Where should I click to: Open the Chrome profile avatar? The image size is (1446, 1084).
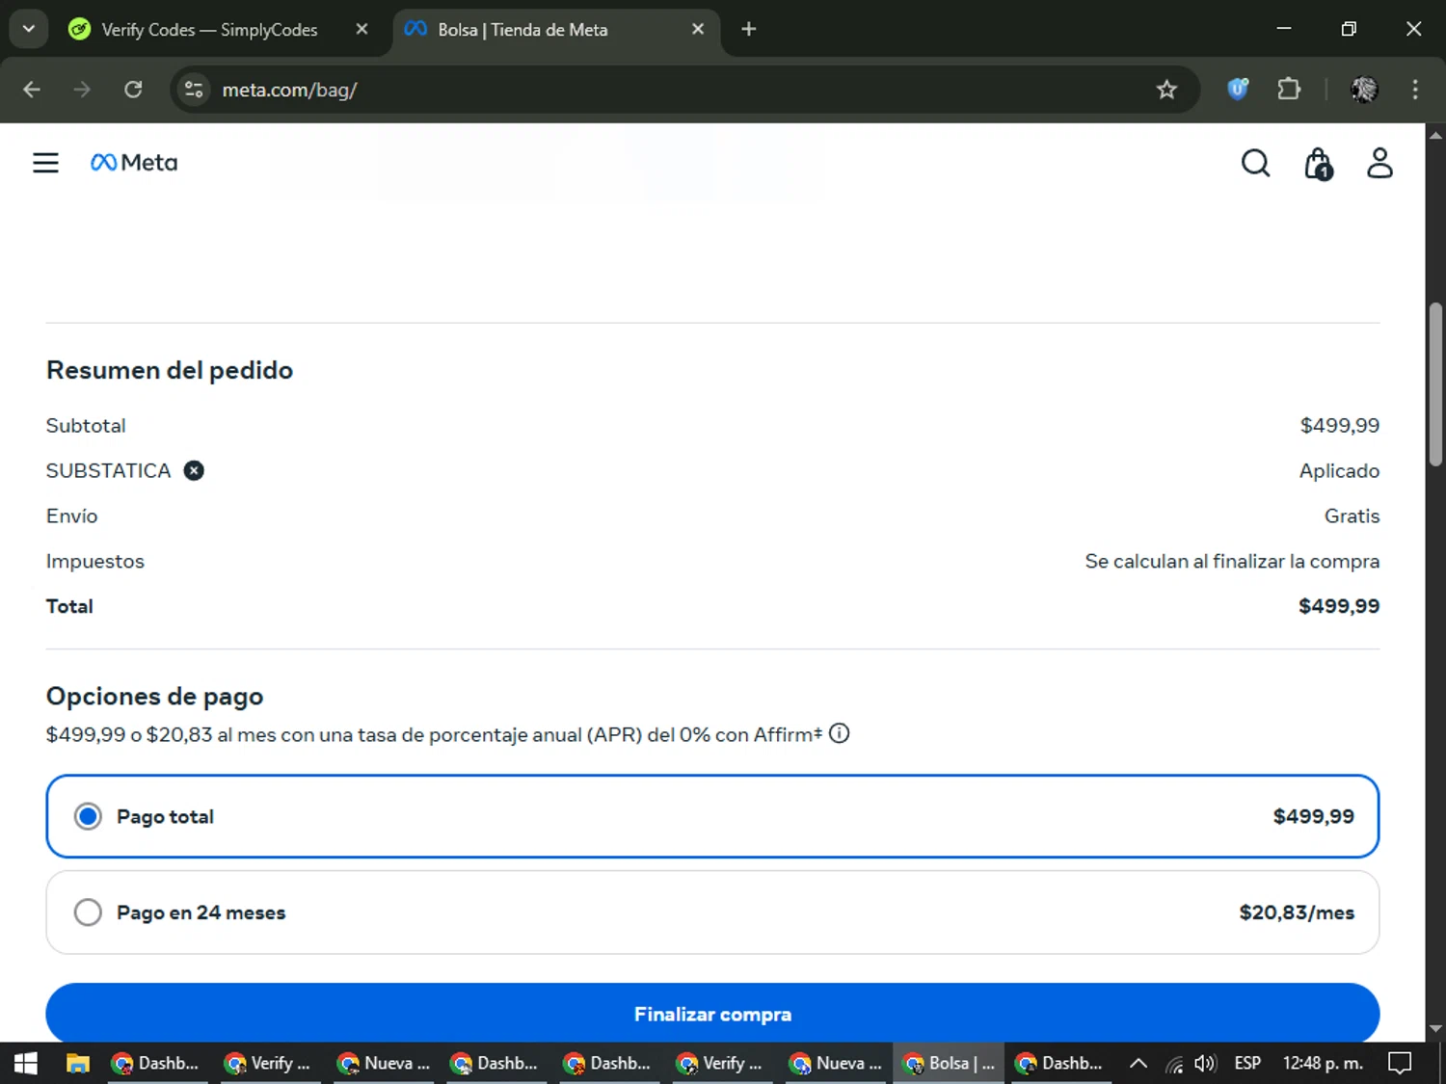[x=1364, y=90]
